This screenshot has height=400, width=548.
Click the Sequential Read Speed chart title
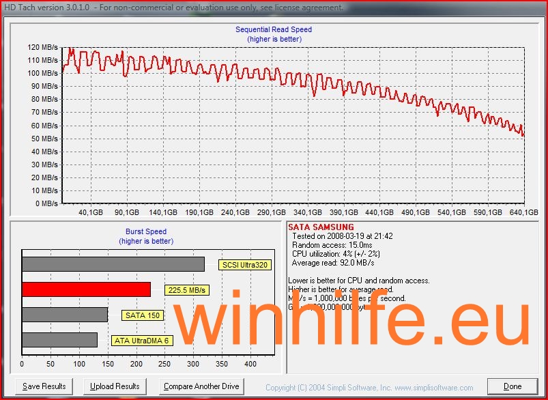[x=274, y=29]
